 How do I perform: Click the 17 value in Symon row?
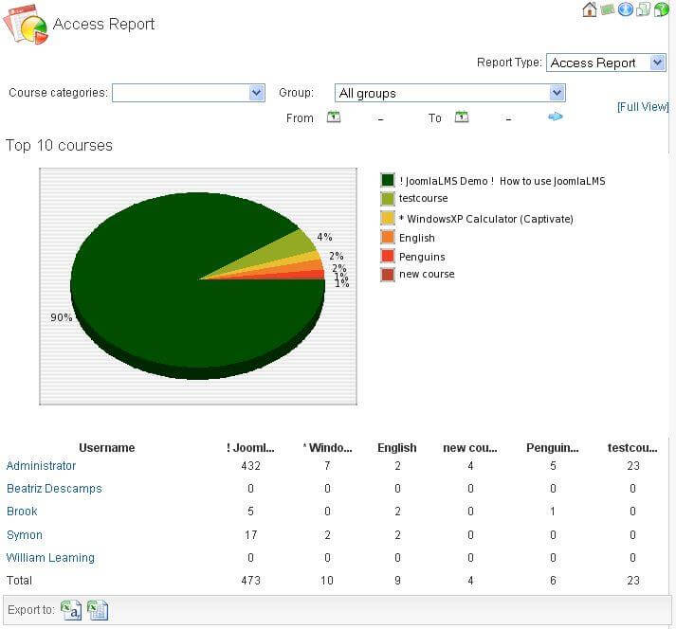251,535
